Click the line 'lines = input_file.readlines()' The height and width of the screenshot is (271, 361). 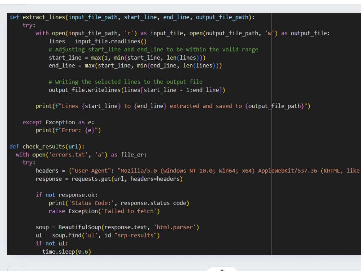coord(97,42)
